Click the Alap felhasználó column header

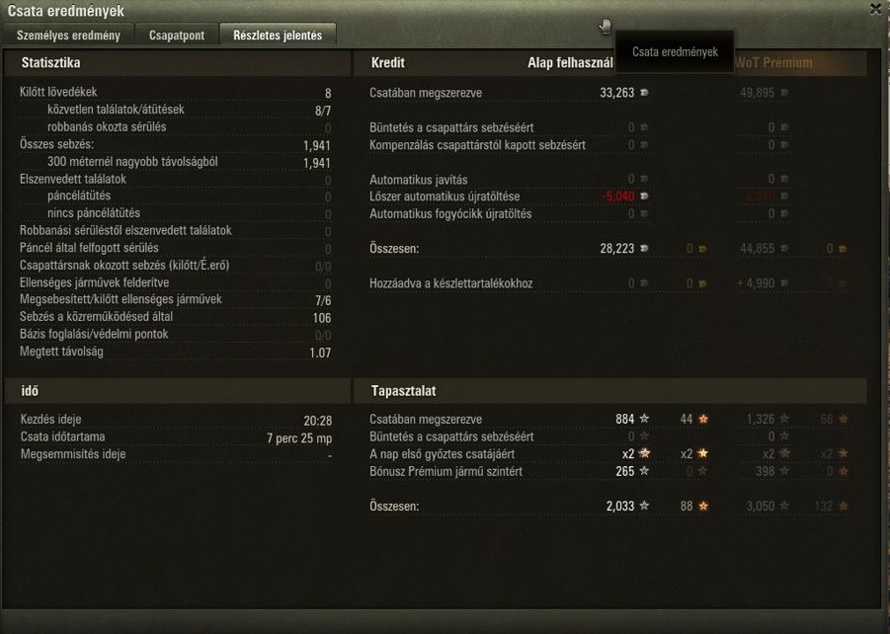click(x=570, y=63)
